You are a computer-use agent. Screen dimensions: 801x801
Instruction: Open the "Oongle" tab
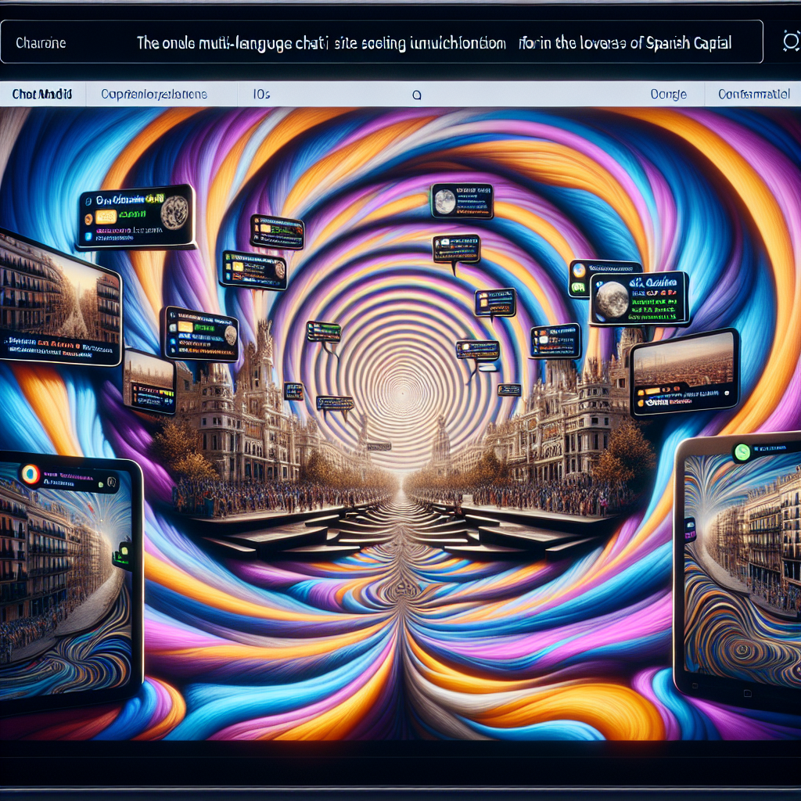(x=668, y=94)
